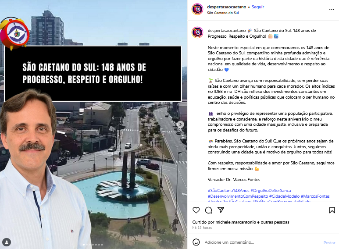Like the post with the heart icon
This screenshot has height=249, width=339.
[196, 210]
